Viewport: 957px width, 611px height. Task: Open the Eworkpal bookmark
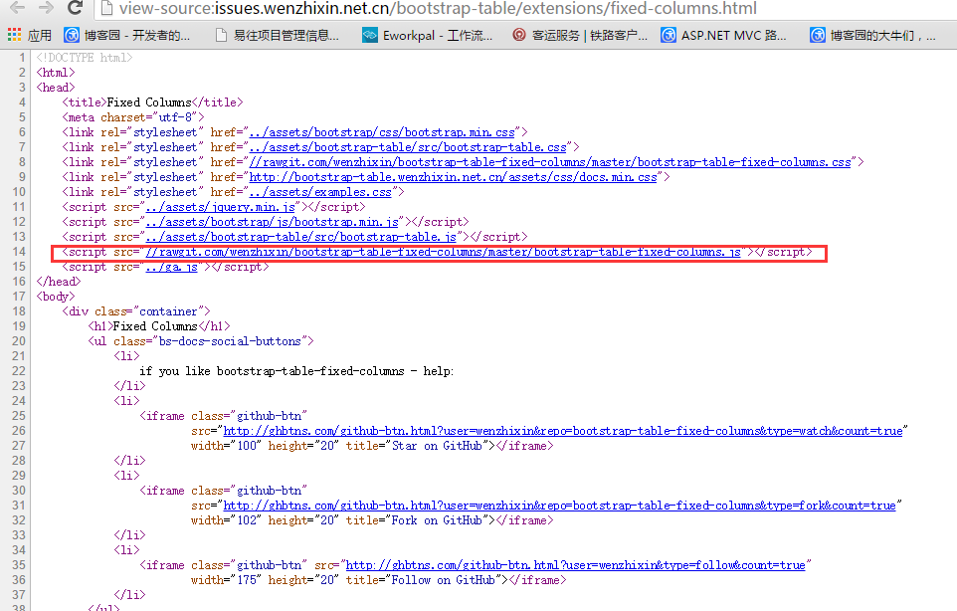(x=427, y=35)
